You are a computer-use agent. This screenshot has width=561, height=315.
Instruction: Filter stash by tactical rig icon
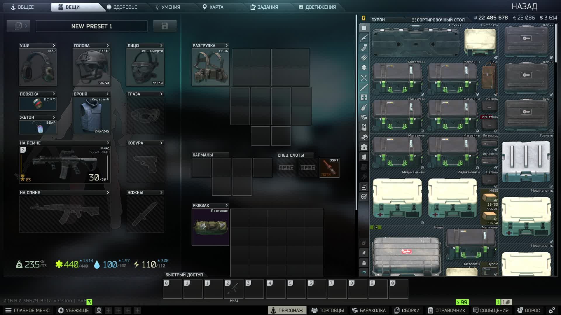[x=364, y=127]
